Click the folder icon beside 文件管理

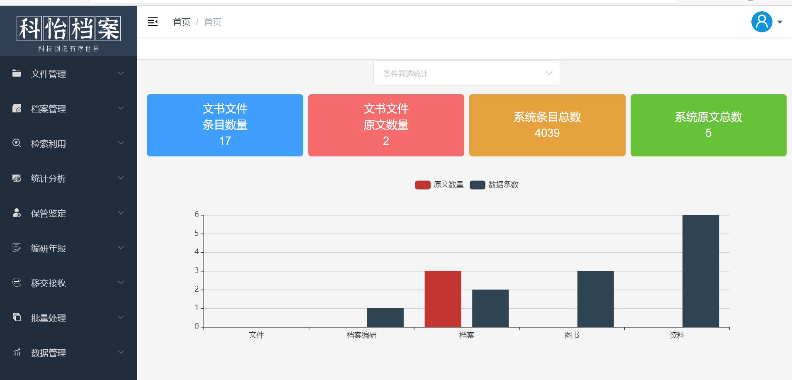click(x=17, y=73)
